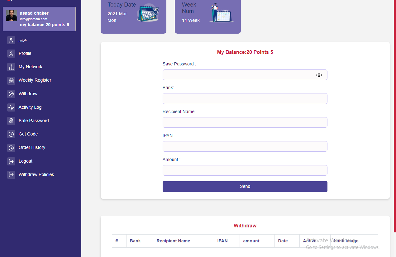The height and width of the screenshot is (257, 396).
Task: Click the user avatar photo
Action: coord(12,16)
